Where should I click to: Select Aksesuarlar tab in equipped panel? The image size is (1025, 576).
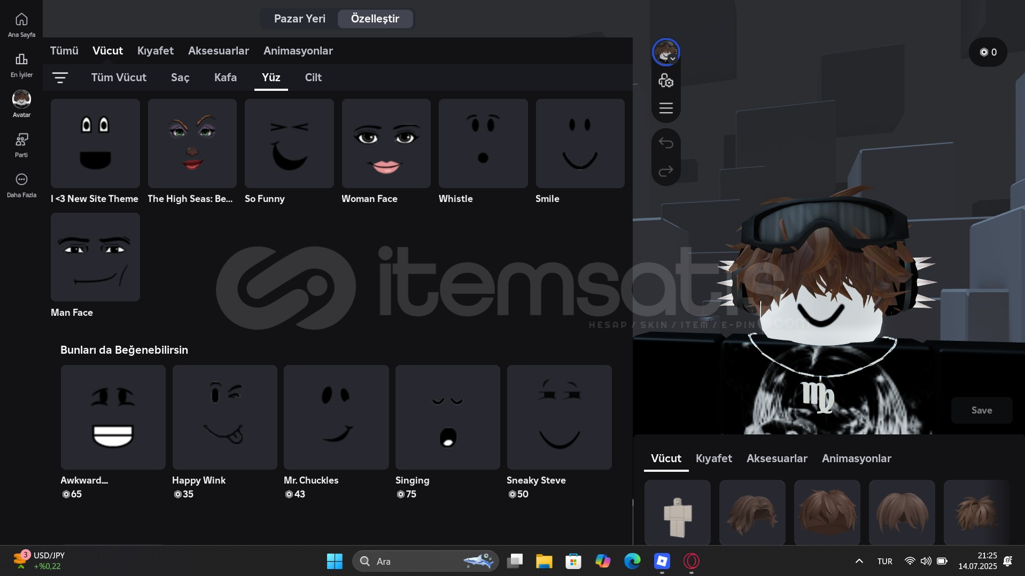777,458
